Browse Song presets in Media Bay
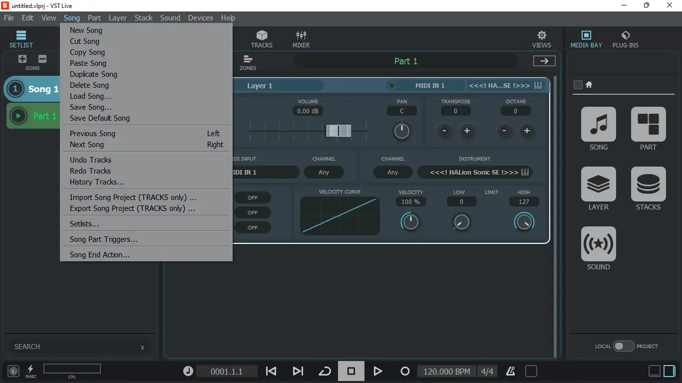 click(599, 124)
